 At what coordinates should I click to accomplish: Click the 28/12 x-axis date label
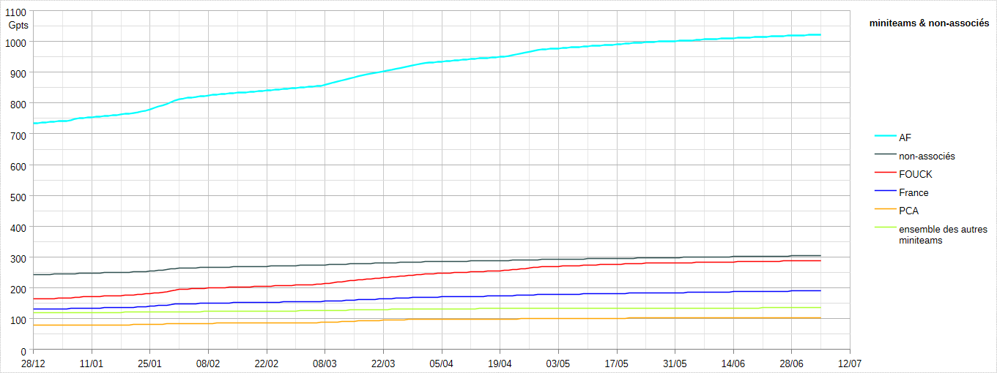[x=33, y=363]
